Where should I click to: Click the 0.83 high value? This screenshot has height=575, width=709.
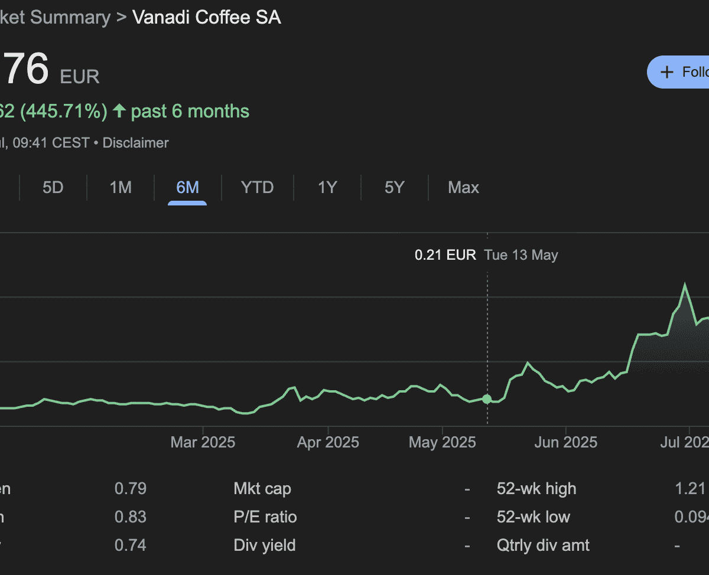coord(131,517)
